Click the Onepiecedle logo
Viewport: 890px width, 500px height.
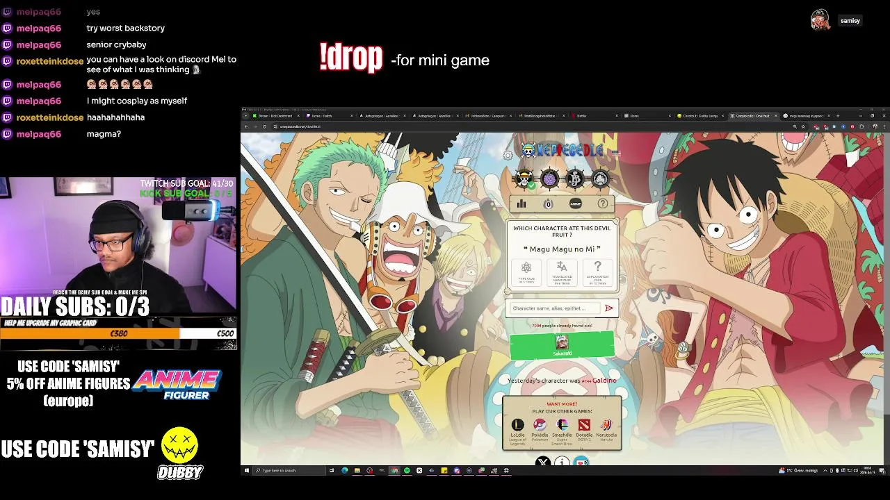pos(562,150)
